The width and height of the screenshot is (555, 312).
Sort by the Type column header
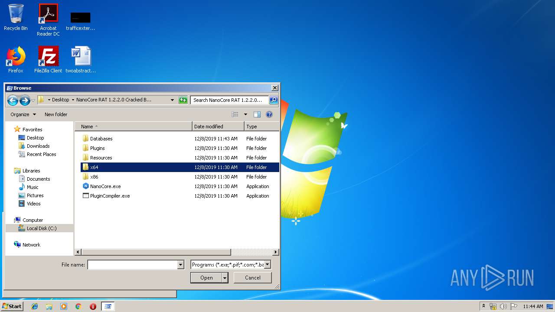coord(261,127)
